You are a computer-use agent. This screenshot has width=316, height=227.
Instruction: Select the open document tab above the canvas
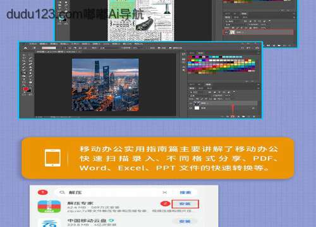(x=56, y=52)
